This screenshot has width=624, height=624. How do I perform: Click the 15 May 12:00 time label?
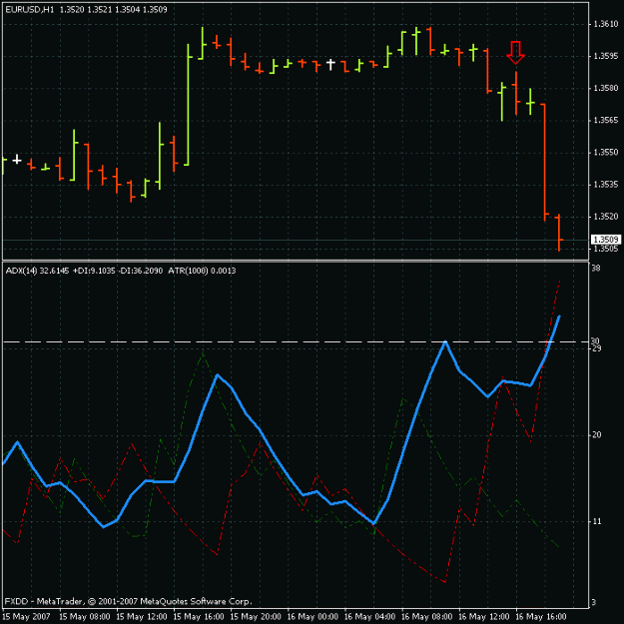click(x=142, y=617)
